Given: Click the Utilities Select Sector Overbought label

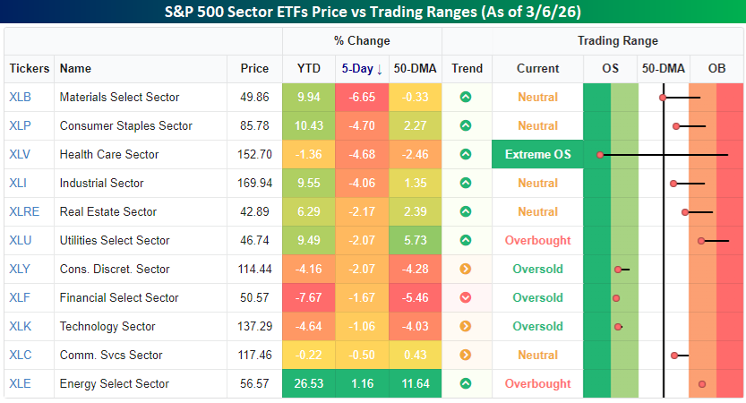Looking at the screenshot, I should pyautogui.click(x=537, y=241).
